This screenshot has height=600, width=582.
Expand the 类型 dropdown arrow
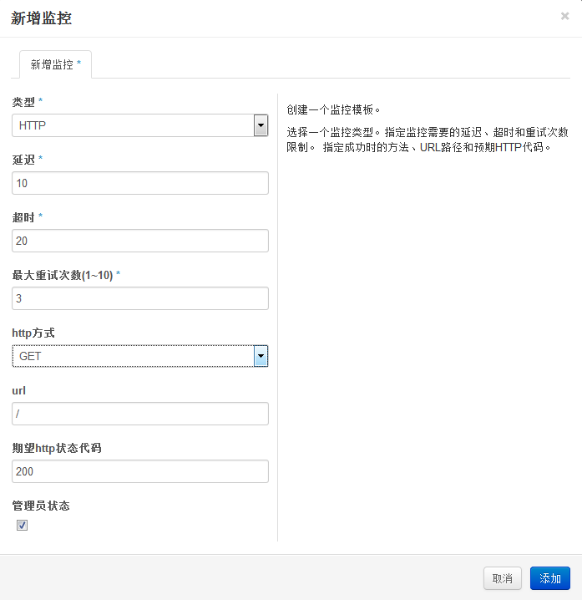click(261, 125)
